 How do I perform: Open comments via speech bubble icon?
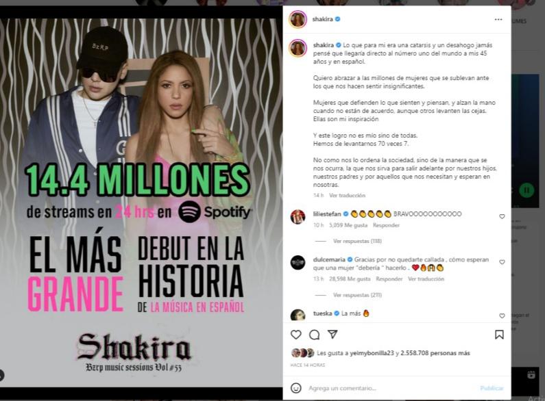coord(314,335)
